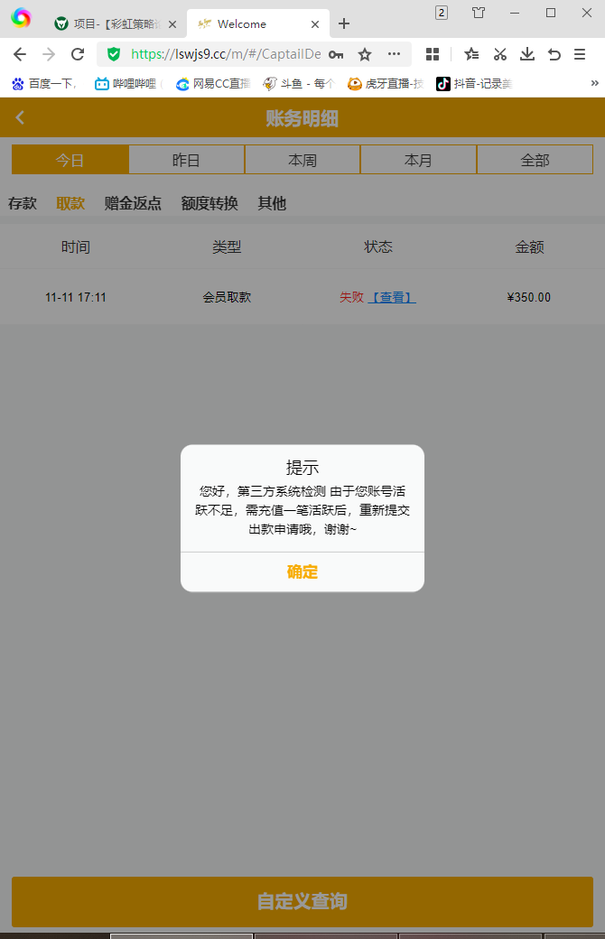Open the apps grid icon in toolbar

pos(433,54)
